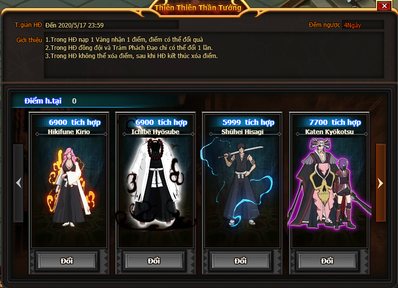Click the left arrow to show previous characters
Image resolution: width=398 pixels, height=288 pixels.
[18, 183]
